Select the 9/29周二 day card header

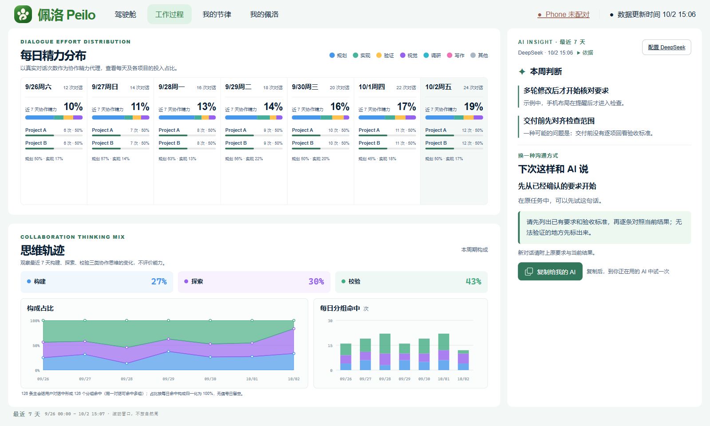click(254, 87)
